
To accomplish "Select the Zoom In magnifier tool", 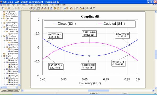I will [32, 8].
